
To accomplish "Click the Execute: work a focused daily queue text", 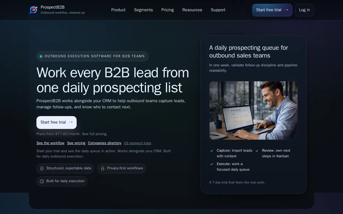I will [x=233, y=167].
